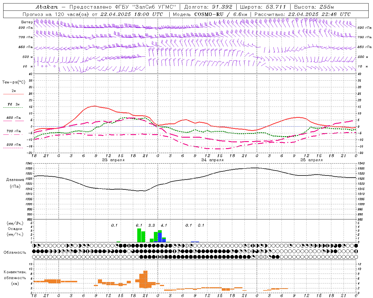Click "Прогноз на 120 часа(ов)" forecast text
This screenshot has height=298, width=373.
tap(56, 14)
